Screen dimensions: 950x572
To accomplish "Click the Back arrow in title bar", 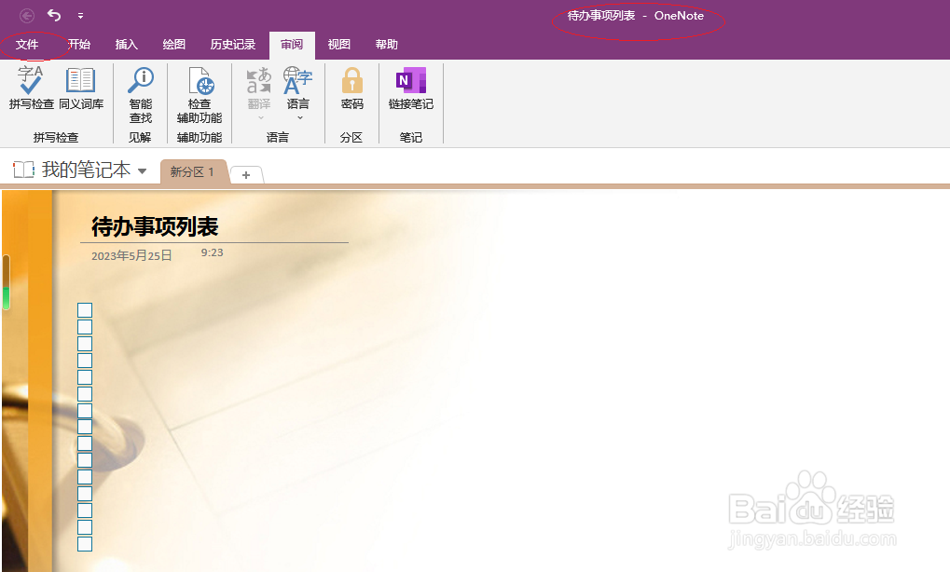I will [27, 15].
